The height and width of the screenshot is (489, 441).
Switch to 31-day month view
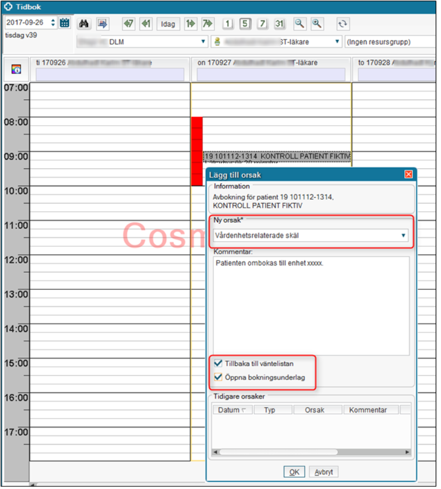click(279, 23)
